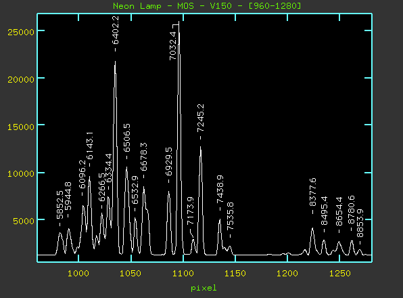Select the 7245.2 line label
403x298 pixels.
coord(200,118)
